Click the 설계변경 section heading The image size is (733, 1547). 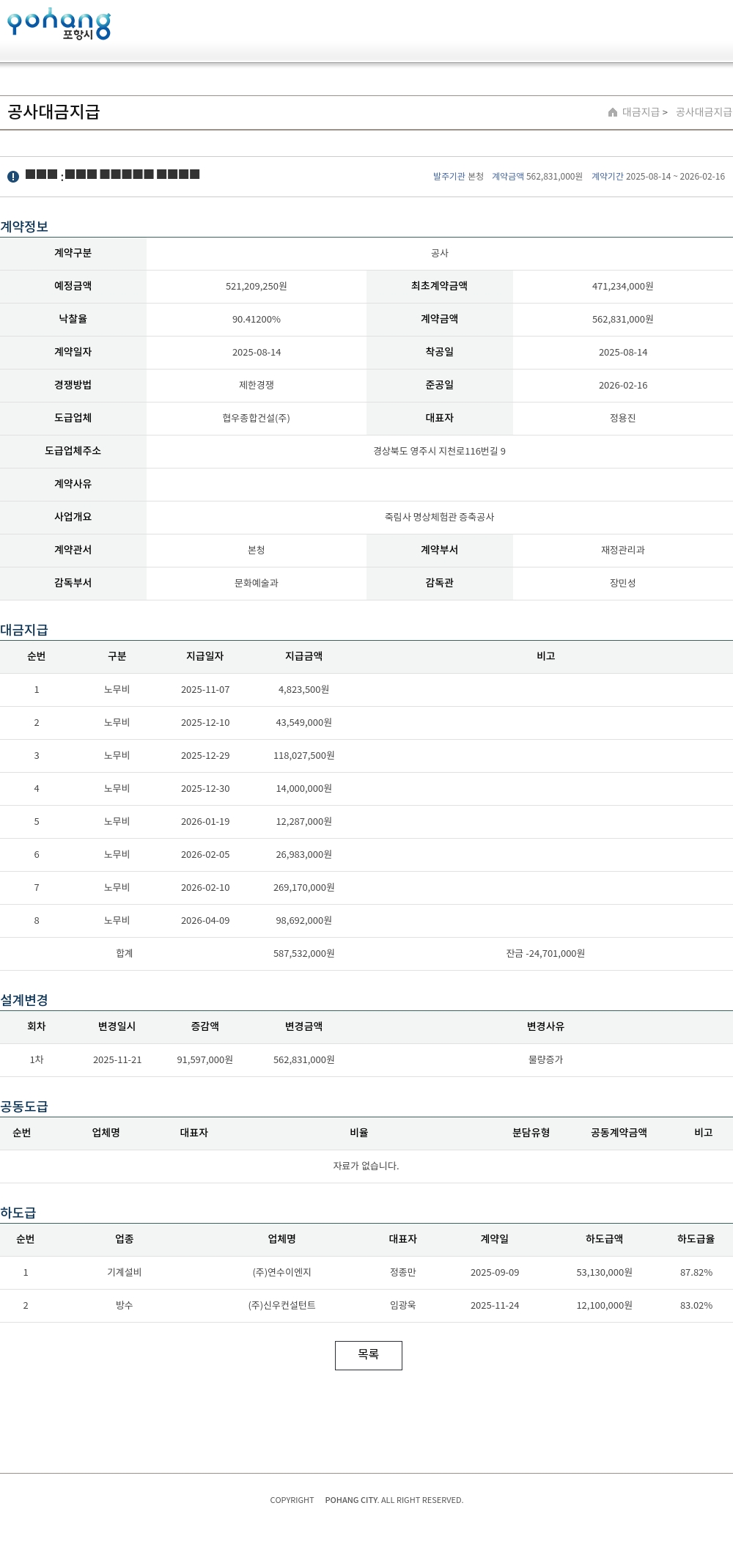pos(24,1000)
